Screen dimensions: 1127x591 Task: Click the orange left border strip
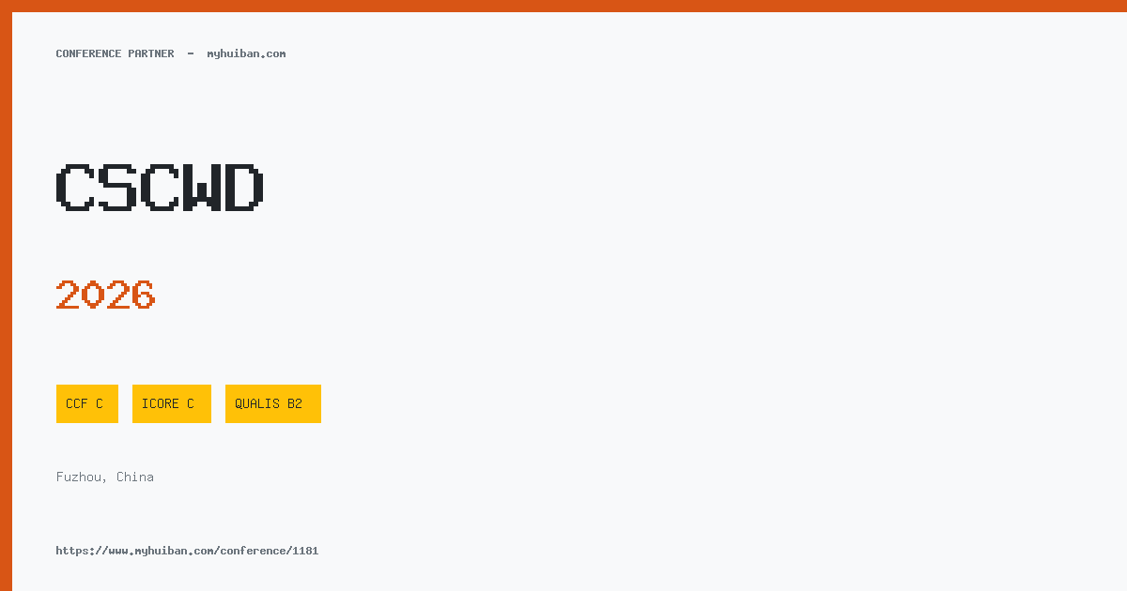pos(6,301)
